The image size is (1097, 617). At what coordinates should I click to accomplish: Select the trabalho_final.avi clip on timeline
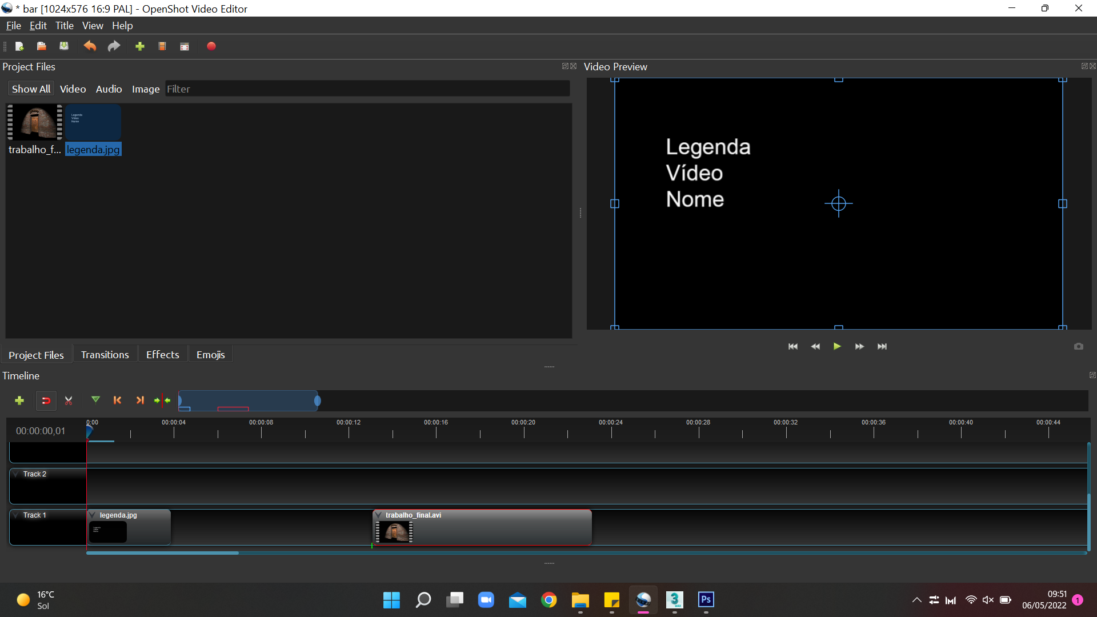(482, 527)
